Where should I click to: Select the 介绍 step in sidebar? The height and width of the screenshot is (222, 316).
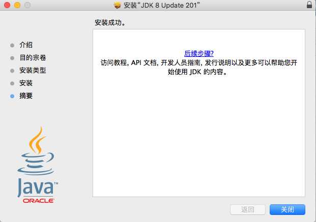tap(26, 45)
